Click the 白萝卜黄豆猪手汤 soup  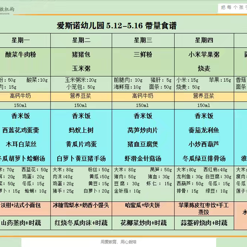81,158
